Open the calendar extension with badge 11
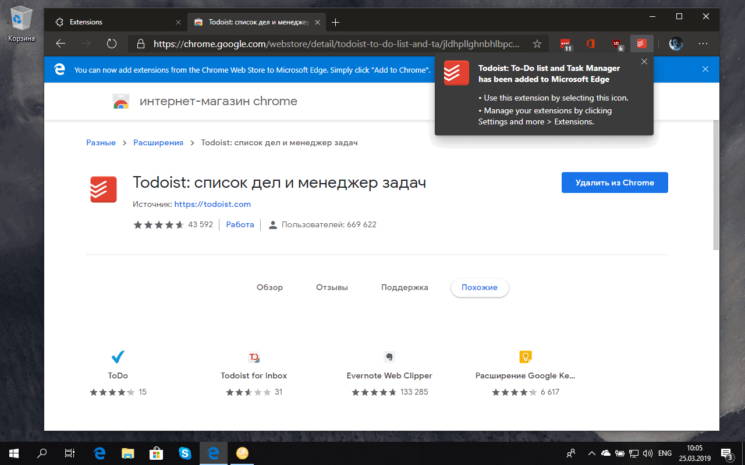The image size is (745, 465). pyautogui.click(x=566, y=44)
